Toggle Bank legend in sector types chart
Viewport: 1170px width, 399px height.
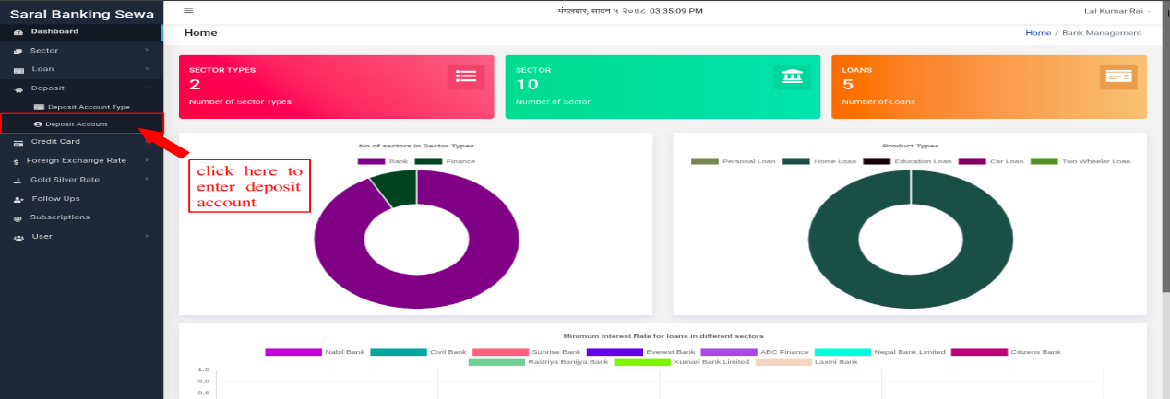[383, 161]
